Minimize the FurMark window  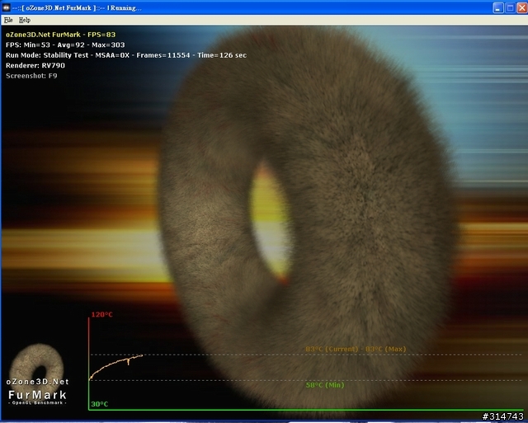(498, 7)
